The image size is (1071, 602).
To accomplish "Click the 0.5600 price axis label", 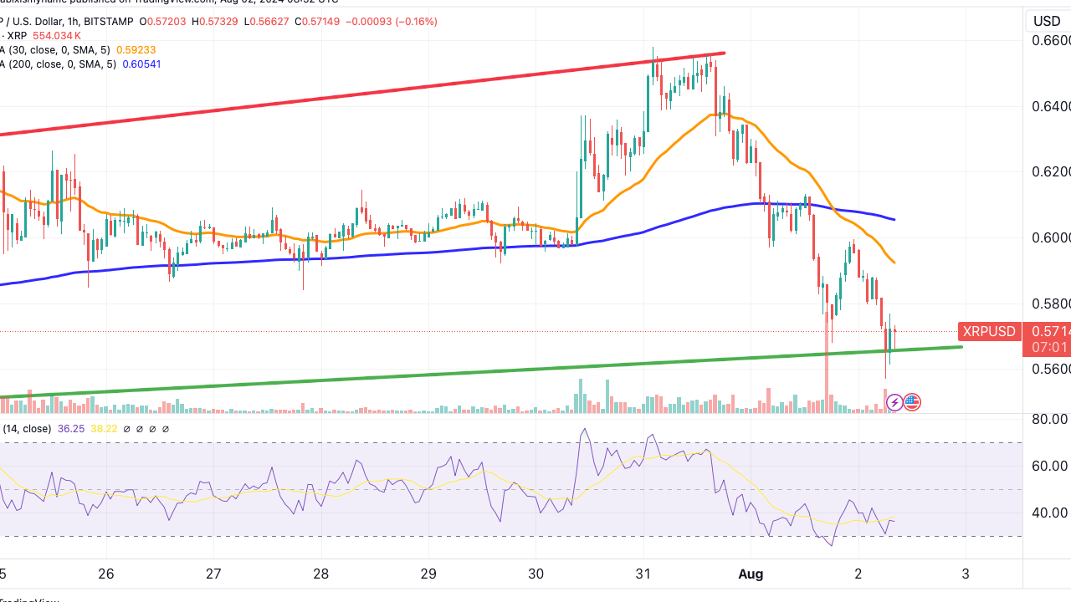I will tap(1051, 369).
